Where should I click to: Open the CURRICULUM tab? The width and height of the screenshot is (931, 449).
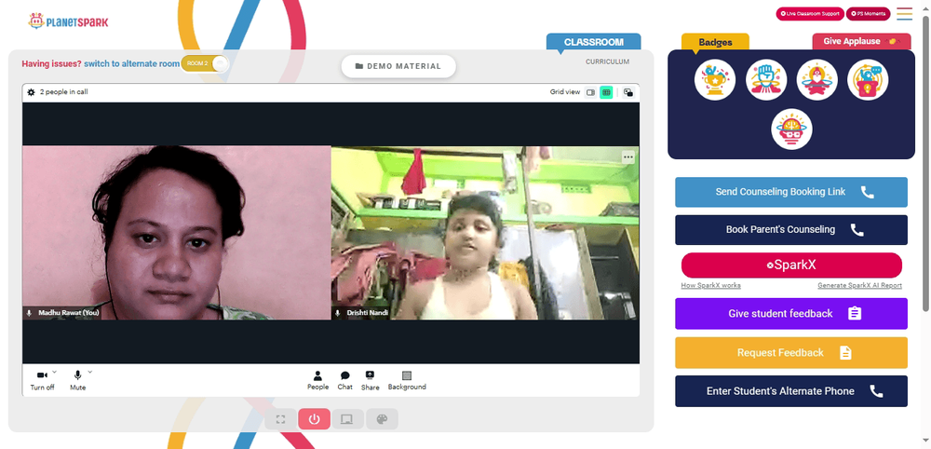pyautogui.click(x=607, y=61)
